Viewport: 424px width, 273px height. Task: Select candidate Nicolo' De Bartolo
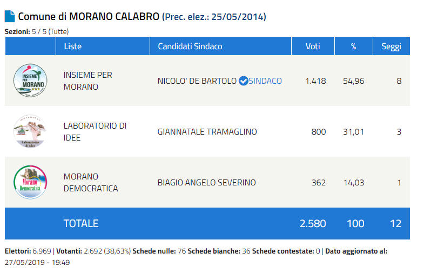(x=197, y=81)
